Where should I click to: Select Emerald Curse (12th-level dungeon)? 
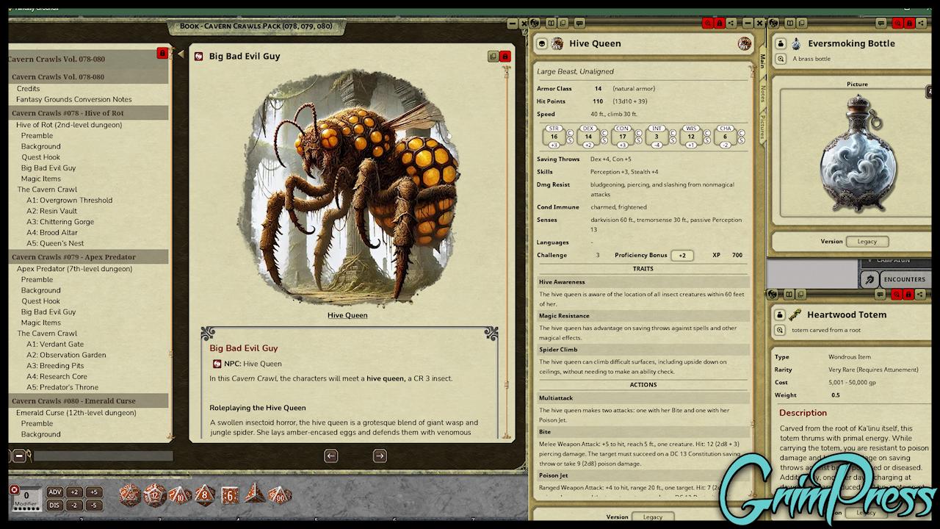coord(76,413)
